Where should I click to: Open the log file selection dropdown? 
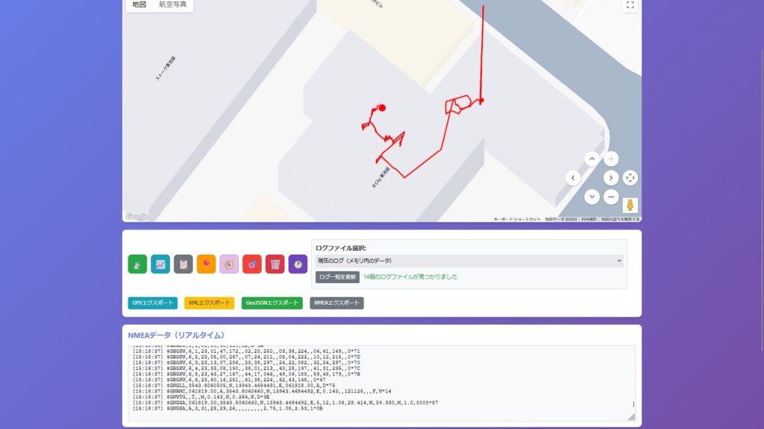(x=469, y=261)
